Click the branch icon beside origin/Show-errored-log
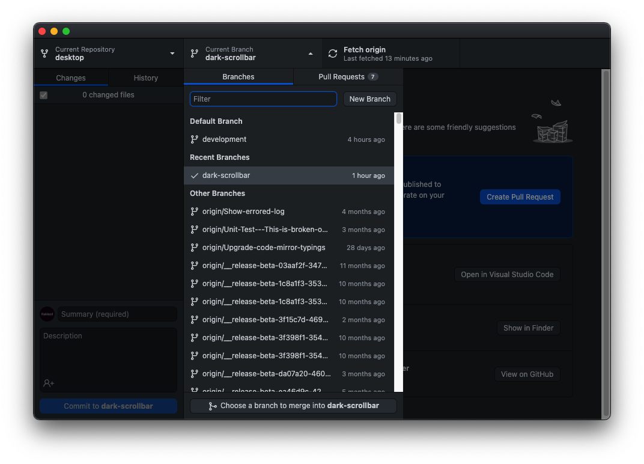 [194, 211]
